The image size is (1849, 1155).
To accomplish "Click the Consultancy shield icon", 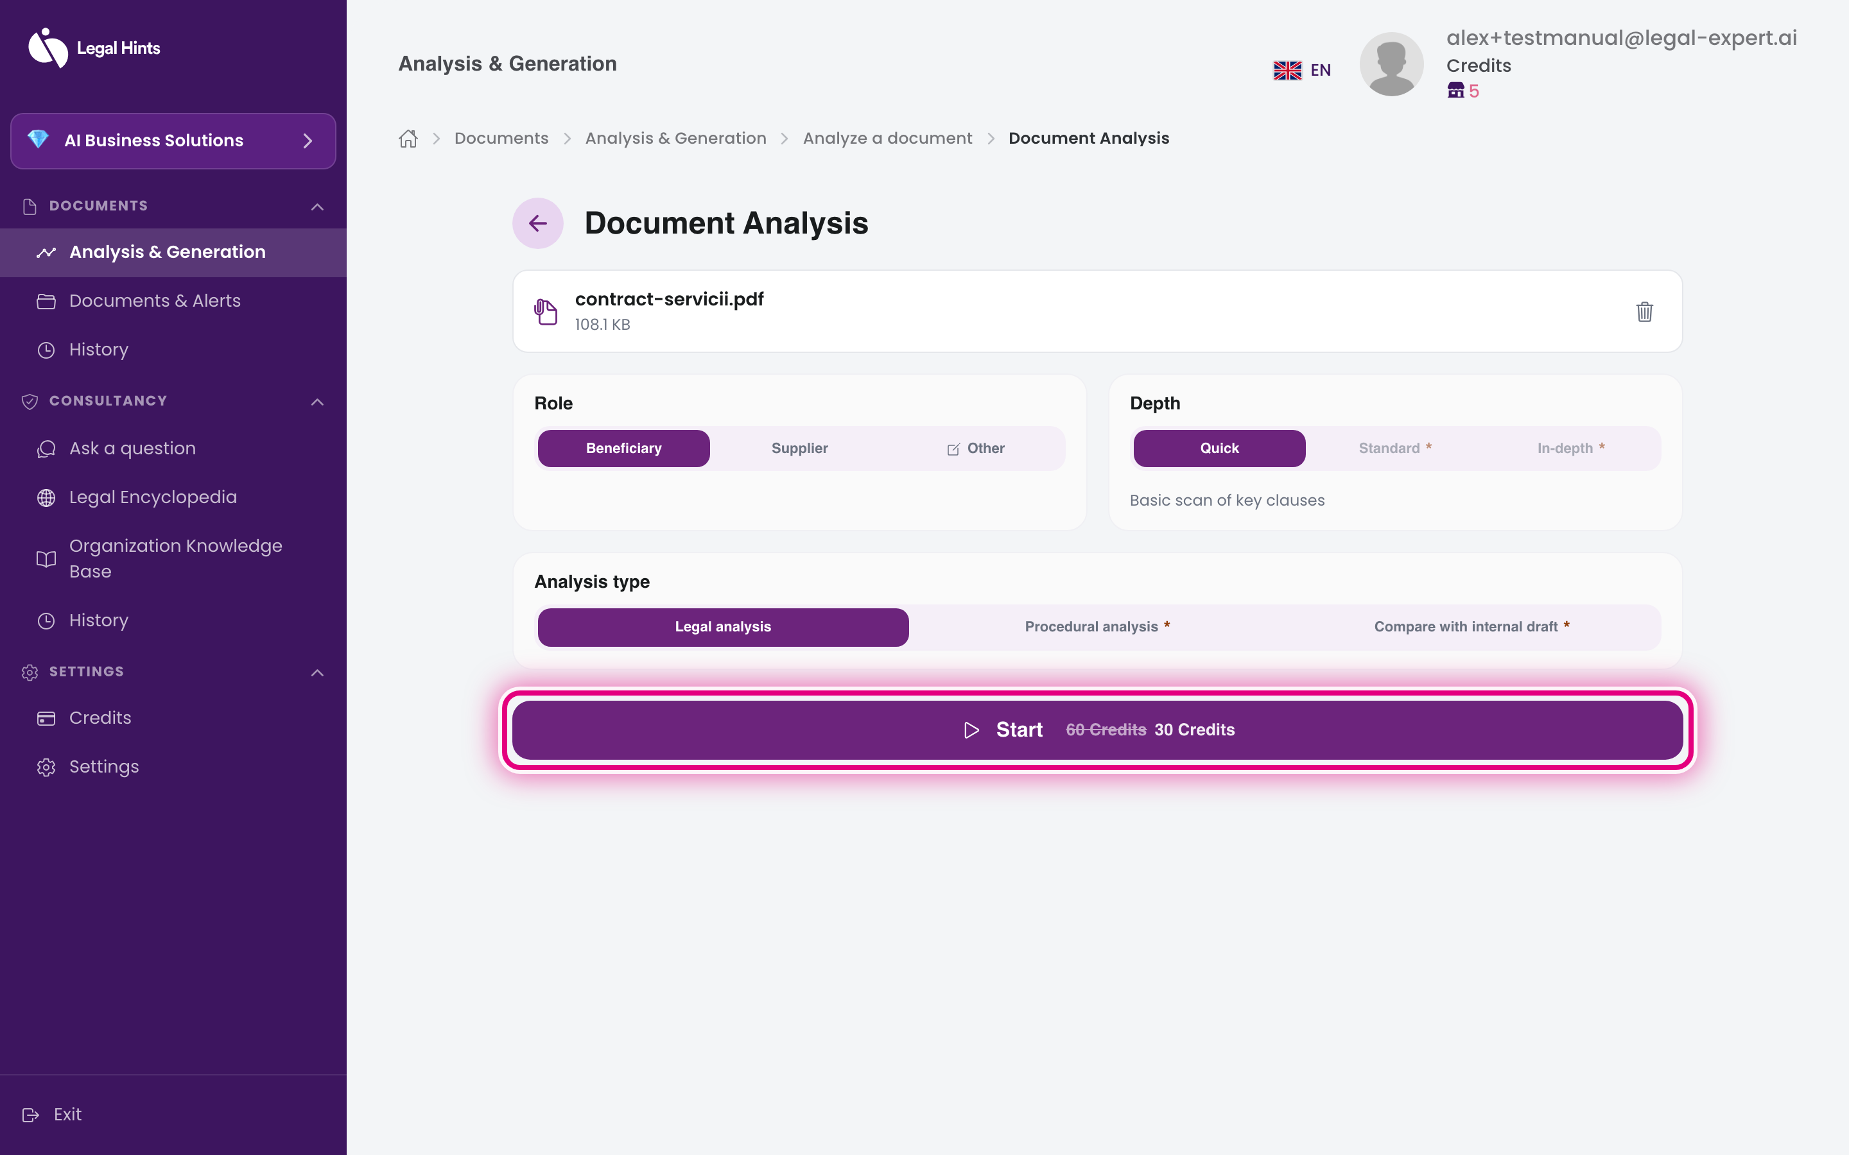I will coord(30,402).
